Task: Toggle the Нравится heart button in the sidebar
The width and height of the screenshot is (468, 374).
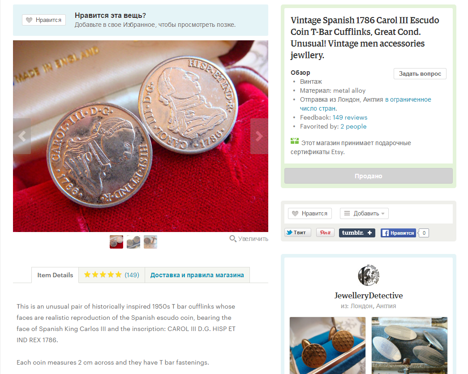Action: pos(310,213)
